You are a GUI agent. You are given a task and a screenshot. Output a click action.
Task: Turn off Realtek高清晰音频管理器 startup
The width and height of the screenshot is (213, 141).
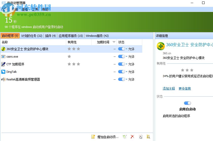(x=121, y=79)
